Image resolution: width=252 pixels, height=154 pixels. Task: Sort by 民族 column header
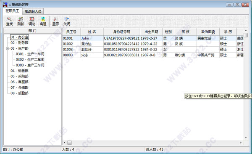(186, 32)
